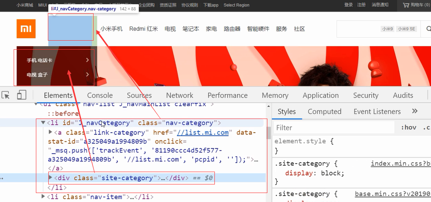Image resolution: width=431 pixels, height=202 pixels.
Task: Open the Audits tab
Action: 403,95
